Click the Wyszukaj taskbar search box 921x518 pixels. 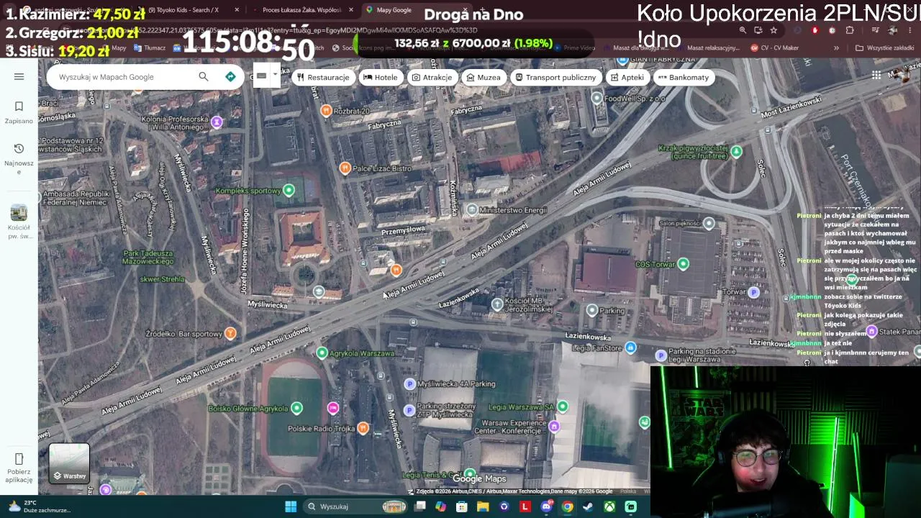pyautogui.click(x=355, y=506)
